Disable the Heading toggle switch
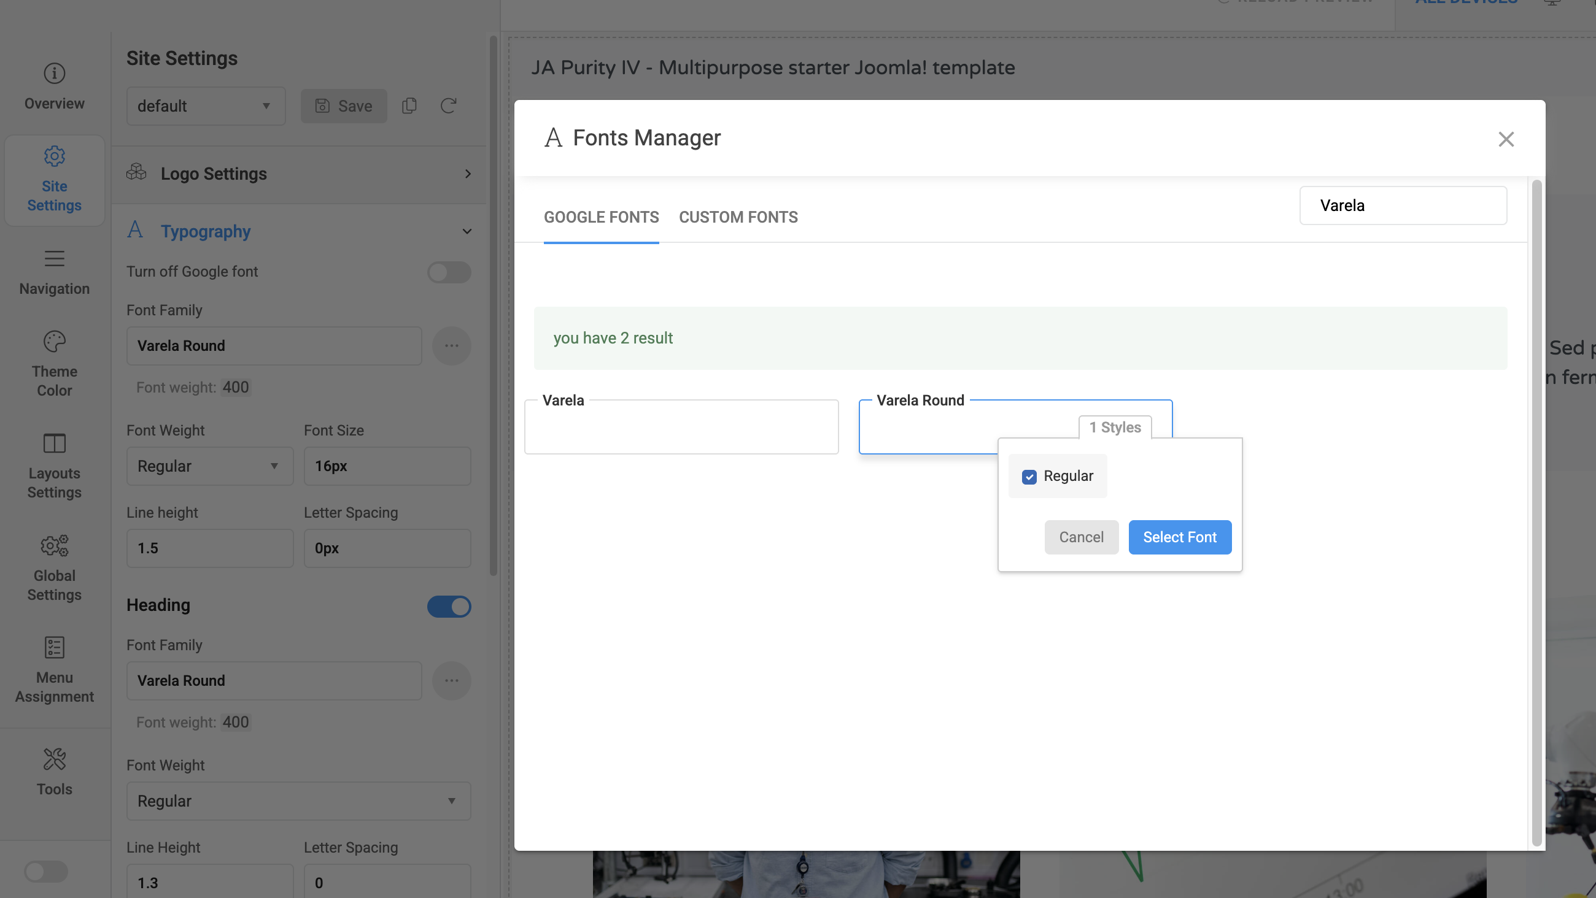 click(449, 606)
